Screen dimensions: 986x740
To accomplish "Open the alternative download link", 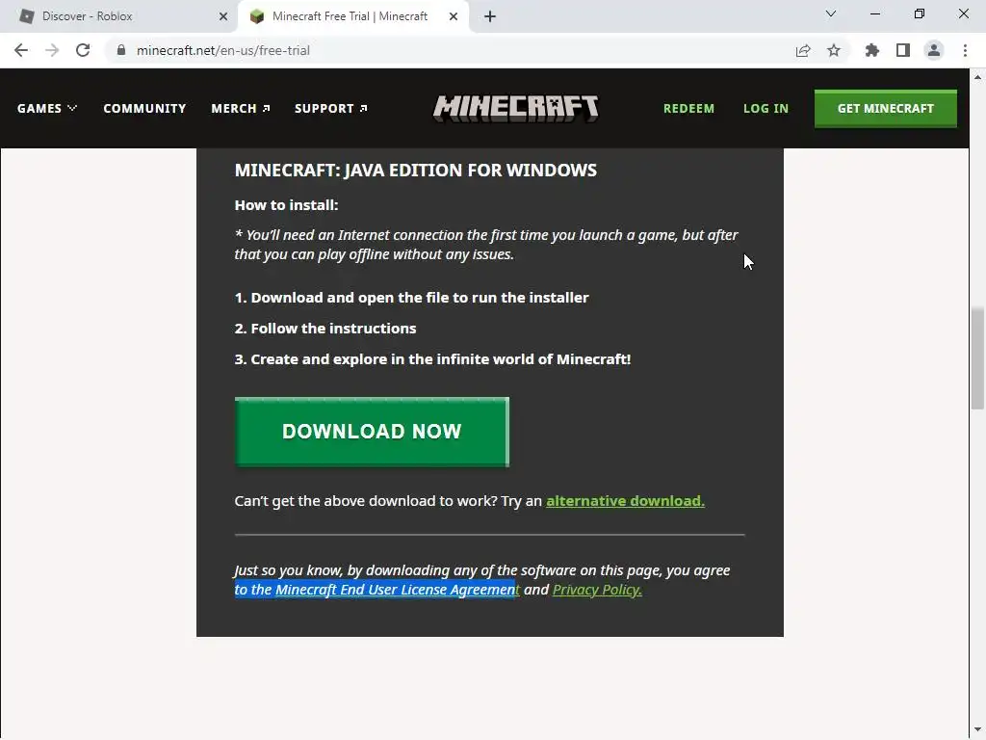I will tap(625, 501).
